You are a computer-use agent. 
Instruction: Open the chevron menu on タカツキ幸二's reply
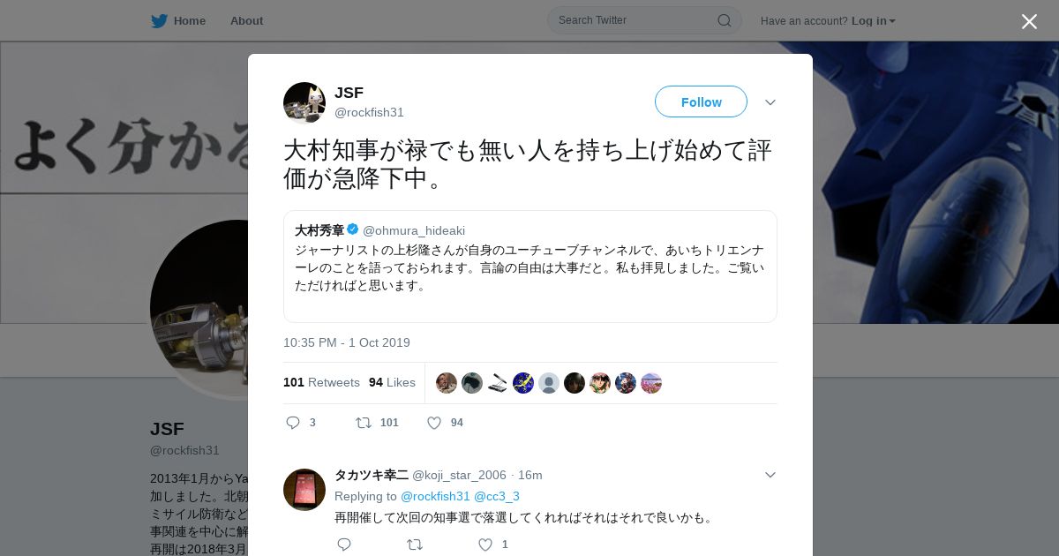point(770,475)
